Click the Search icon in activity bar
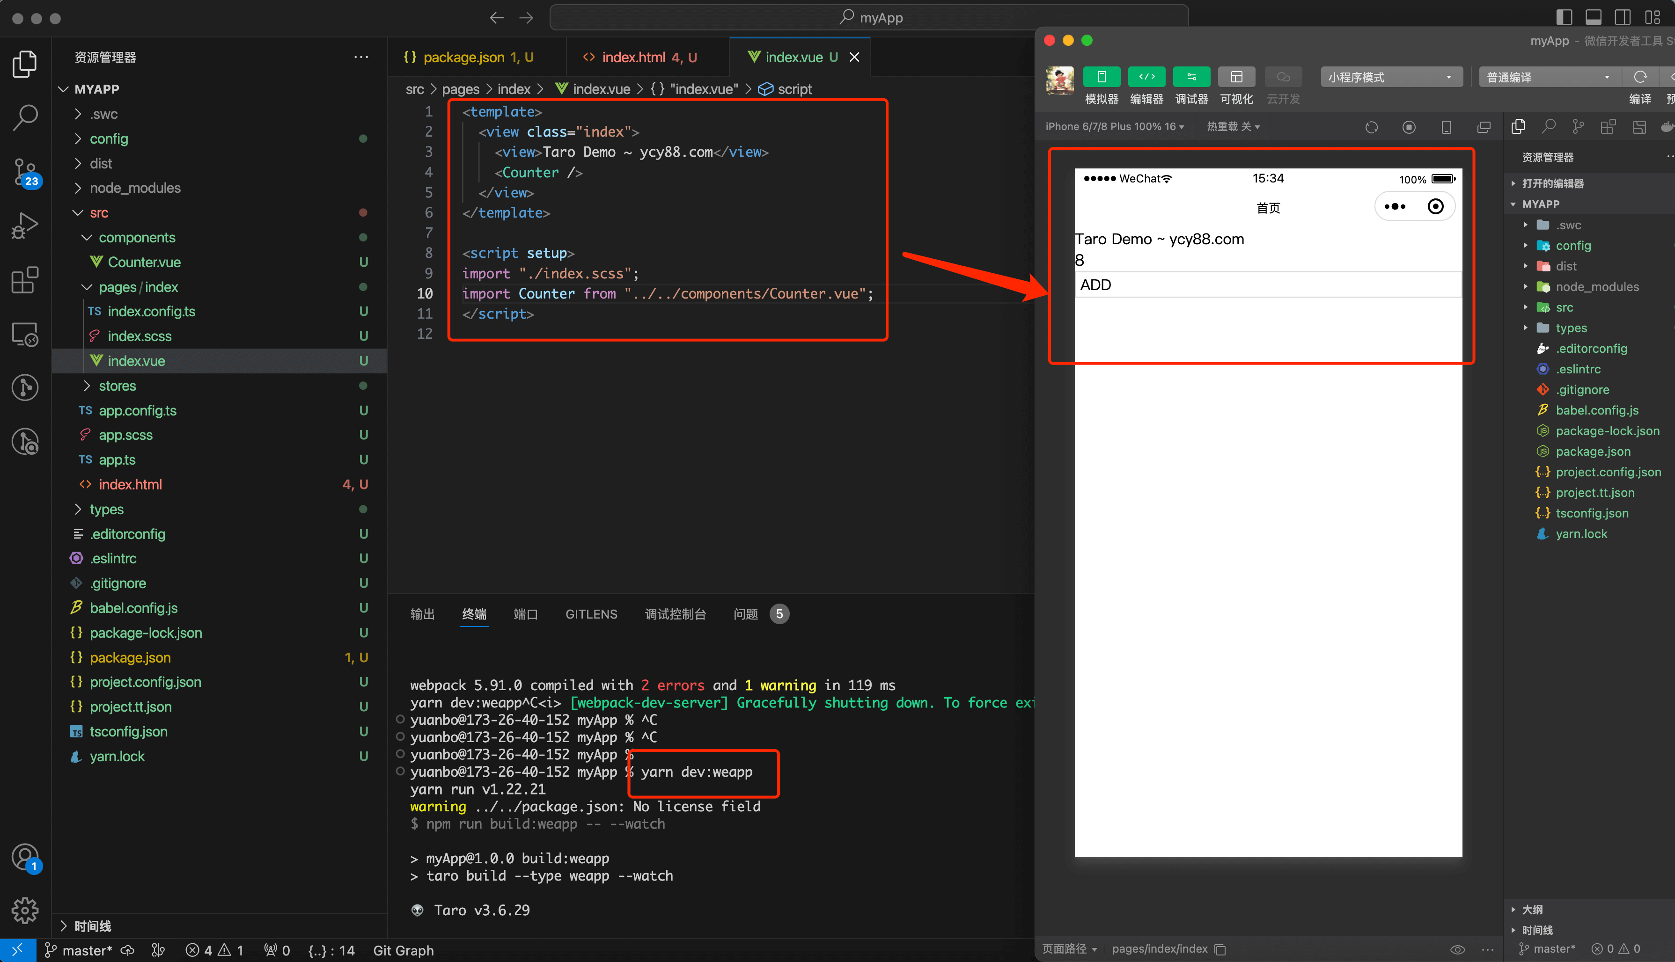Image resolution: width=1675 pixels, height=962 pixels. pos(25,117)
